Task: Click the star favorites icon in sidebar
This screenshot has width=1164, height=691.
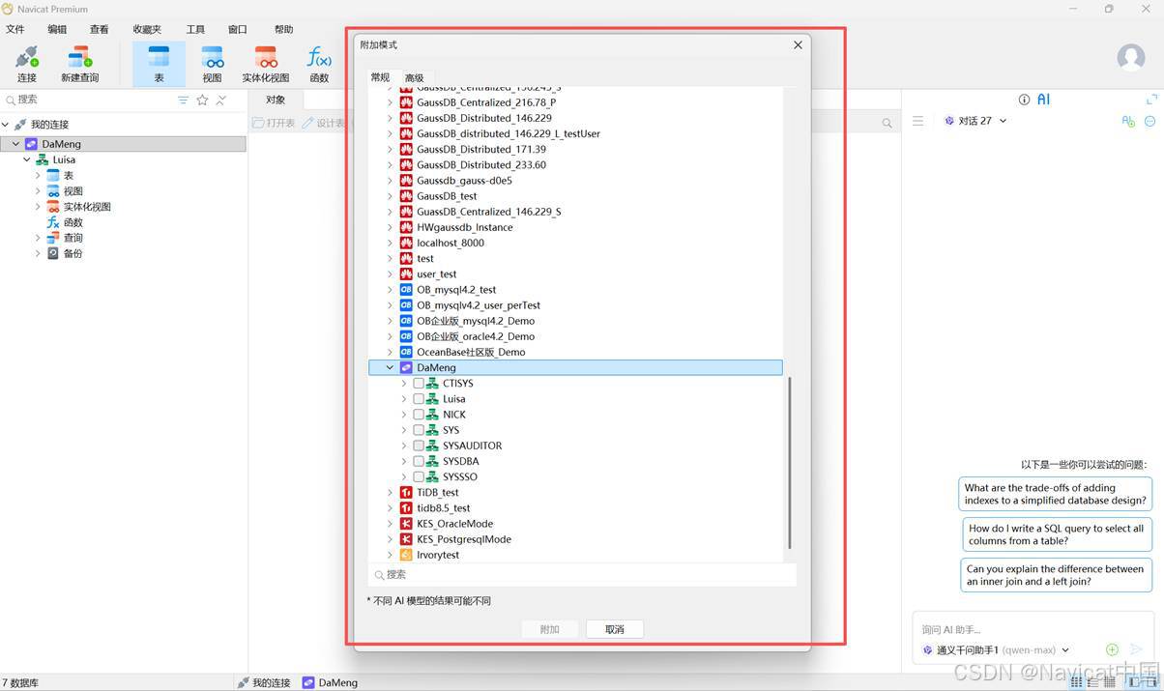Action: 202,100
